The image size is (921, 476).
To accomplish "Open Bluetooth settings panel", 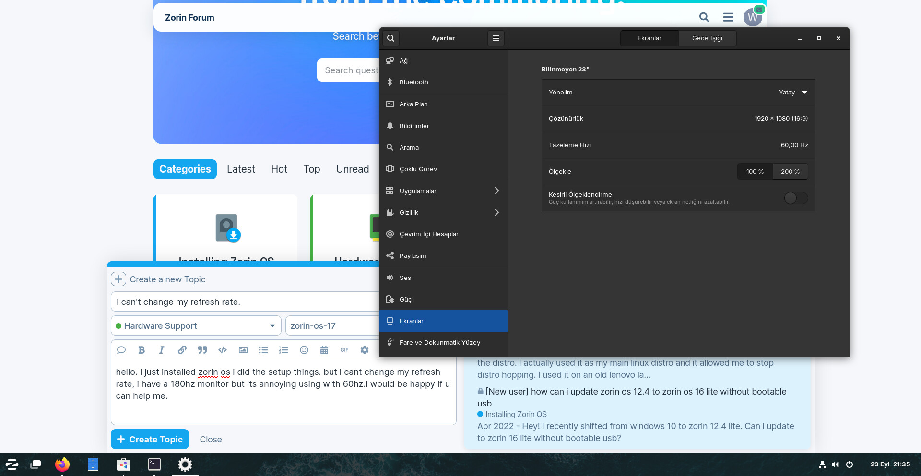I will click(443, 82).
